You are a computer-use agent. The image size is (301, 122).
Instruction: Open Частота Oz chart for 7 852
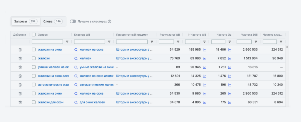[230, 58]
